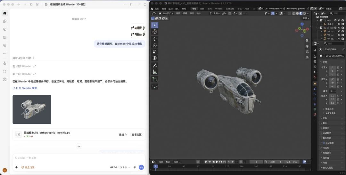The width and height of the screenshot is (346, 175).
Task: Click the scroll-to-bottom arrow button in chat
Action: pos(79,146)
